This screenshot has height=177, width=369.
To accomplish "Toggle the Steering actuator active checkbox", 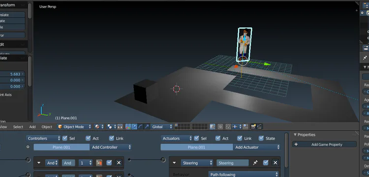I will (x=266, y=163).
